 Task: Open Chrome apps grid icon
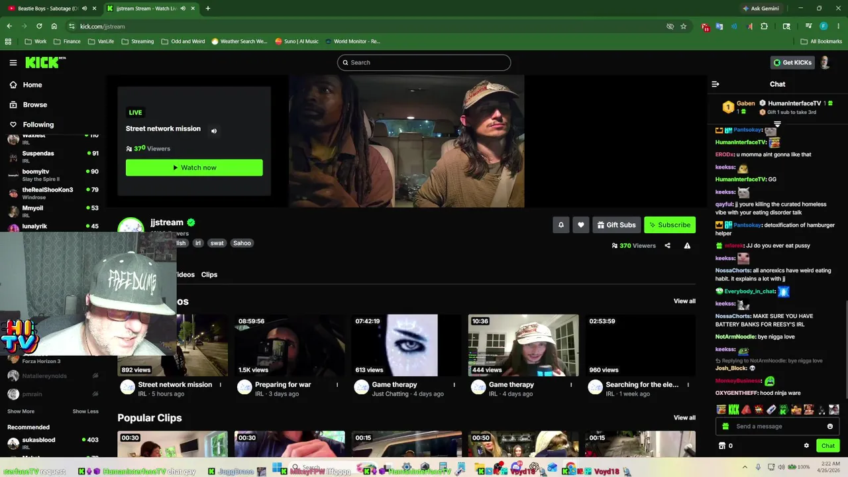[x=8, y=41]
